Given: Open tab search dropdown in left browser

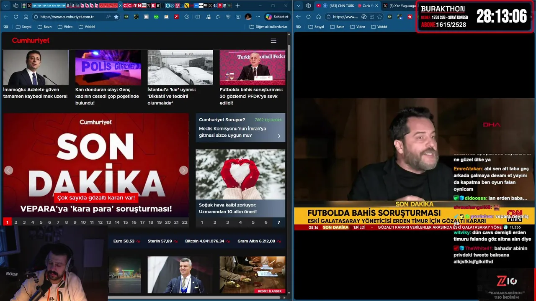Looking at the screenshot, I should tap(5, 5).
